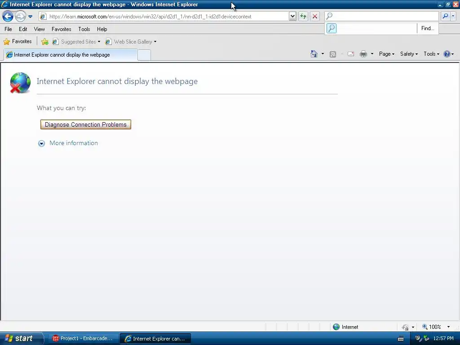
Task: Click the Internet security zone indicator
Action: 346,327
